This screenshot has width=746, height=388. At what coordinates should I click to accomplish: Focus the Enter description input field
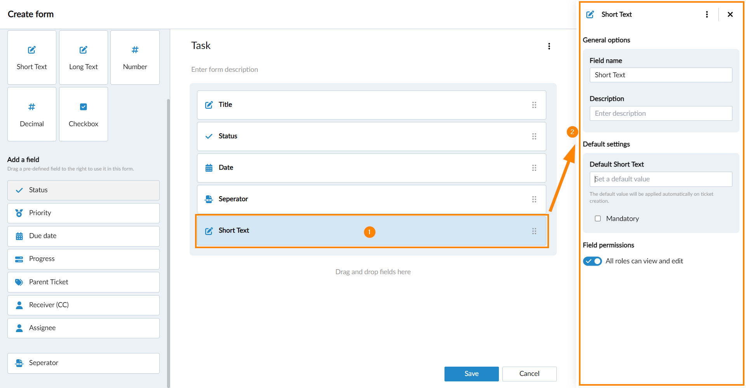(x=661, y=113)
